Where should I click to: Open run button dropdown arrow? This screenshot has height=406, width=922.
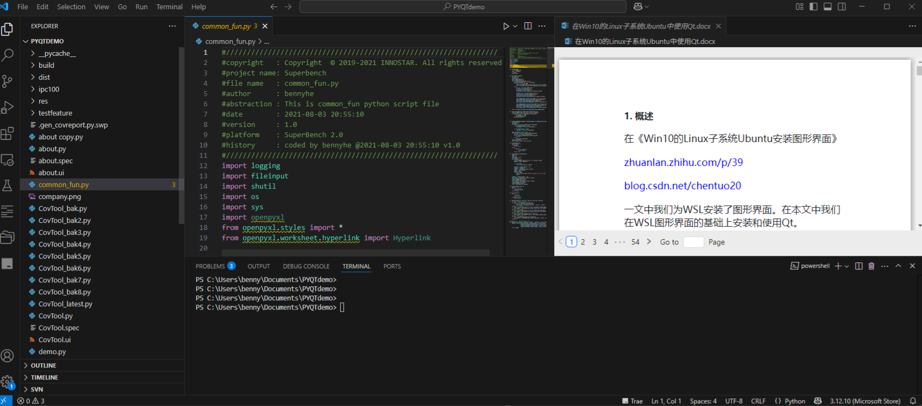pyautogui.click(x=515, y=26)
